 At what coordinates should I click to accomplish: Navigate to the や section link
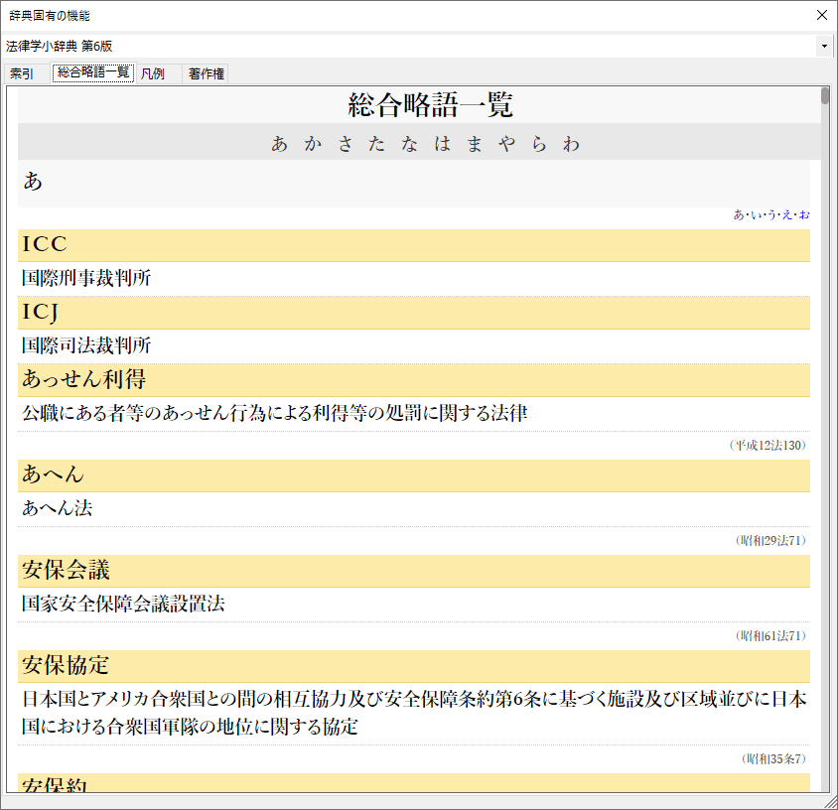pos(506,144)
